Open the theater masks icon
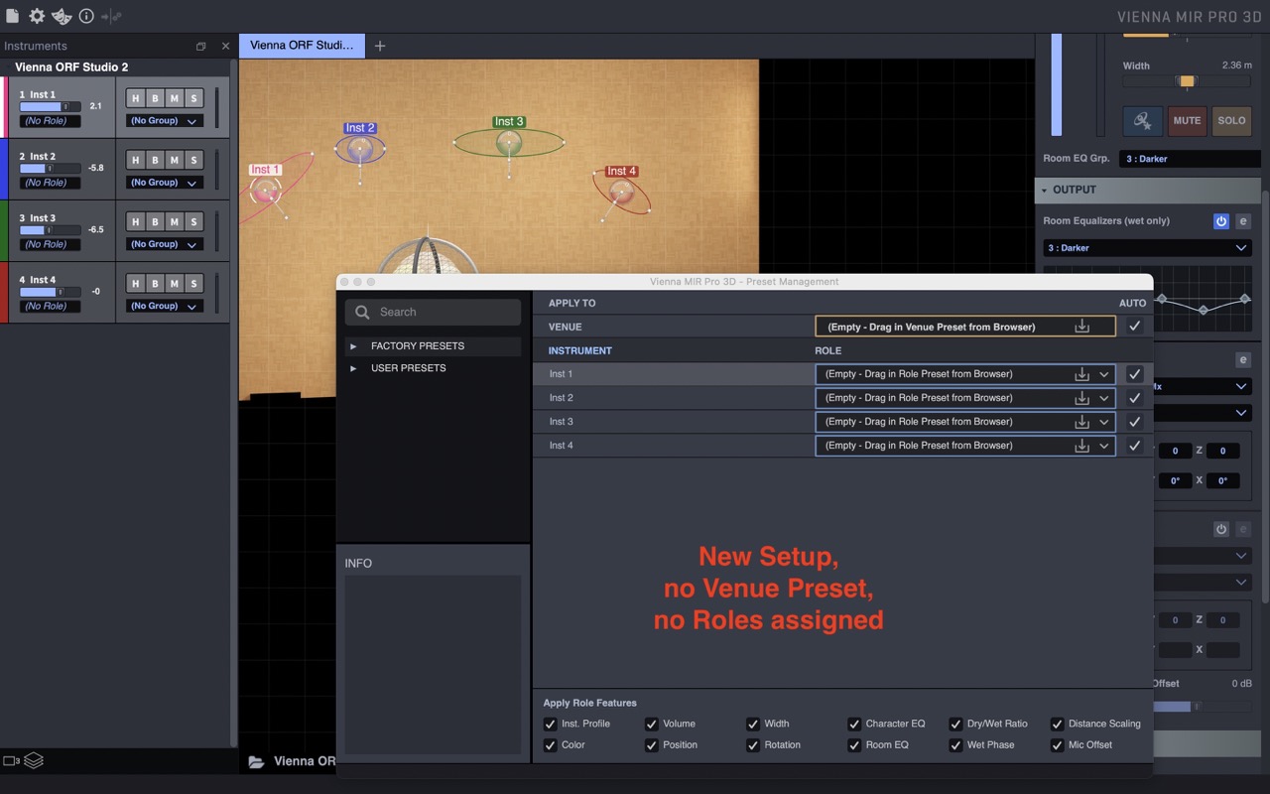The image size is (1270, 794). (x=62, y=16)
